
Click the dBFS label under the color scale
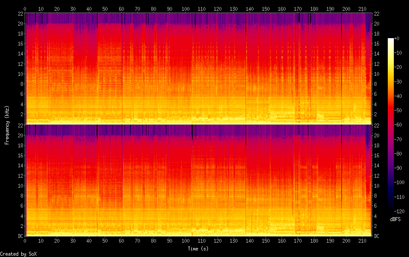click(395, 220)
